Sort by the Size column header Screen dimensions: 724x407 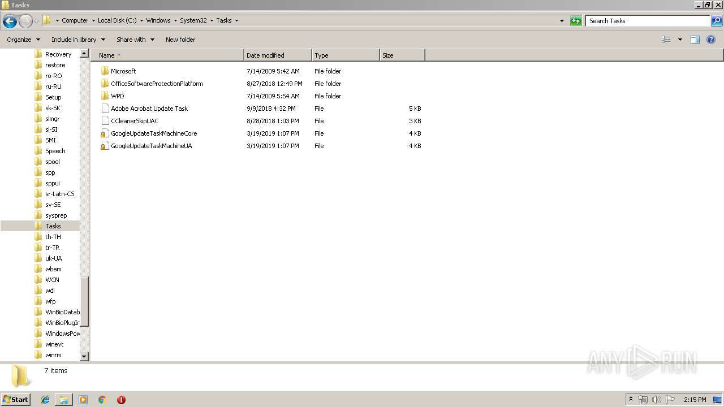402,55
